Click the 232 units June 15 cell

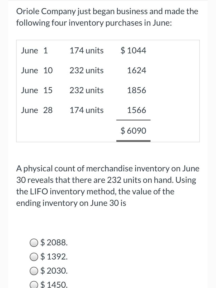pos(86,90)
